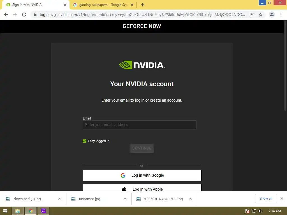287x215 pixels.
Task: Open the Chrome three-dot menu
Action: click(x=281, y=15)
